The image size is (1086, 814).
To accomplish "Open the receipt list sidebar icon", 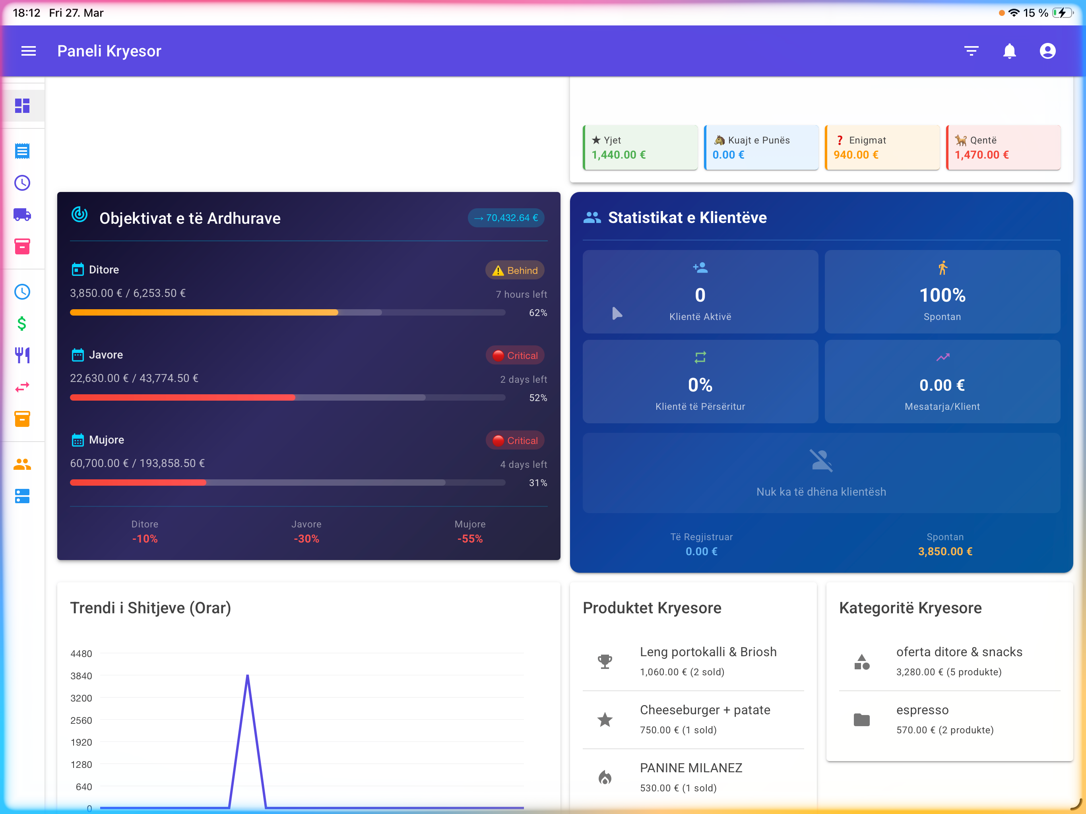I will 22,151.
